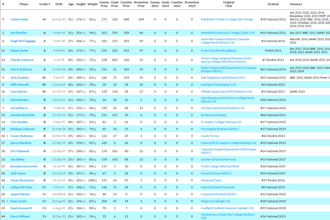Click the Honours column header
This screenshot has width=330, height=220.
pos(296,4)
